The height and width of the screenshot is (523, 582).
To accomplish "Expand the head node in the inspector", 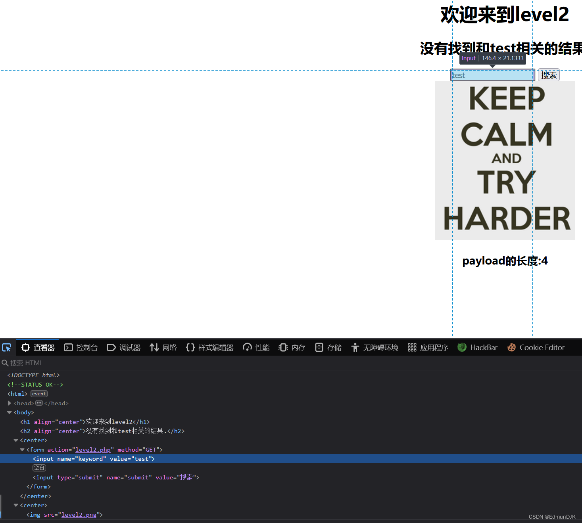I will pyautogui.click(x=10, y=403).
